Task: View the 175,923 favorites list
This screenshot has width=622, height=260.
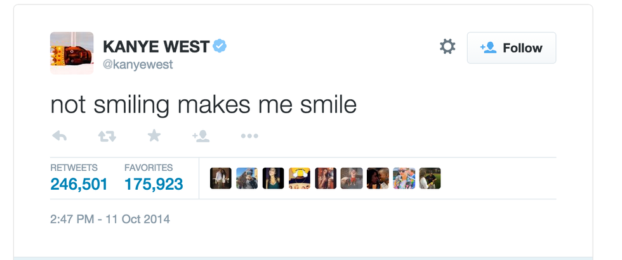Action: tap(154, 184)
